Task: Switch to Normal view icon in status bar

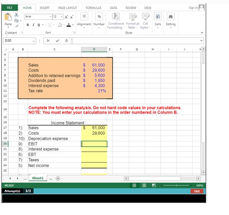Action: pos(134,186)
